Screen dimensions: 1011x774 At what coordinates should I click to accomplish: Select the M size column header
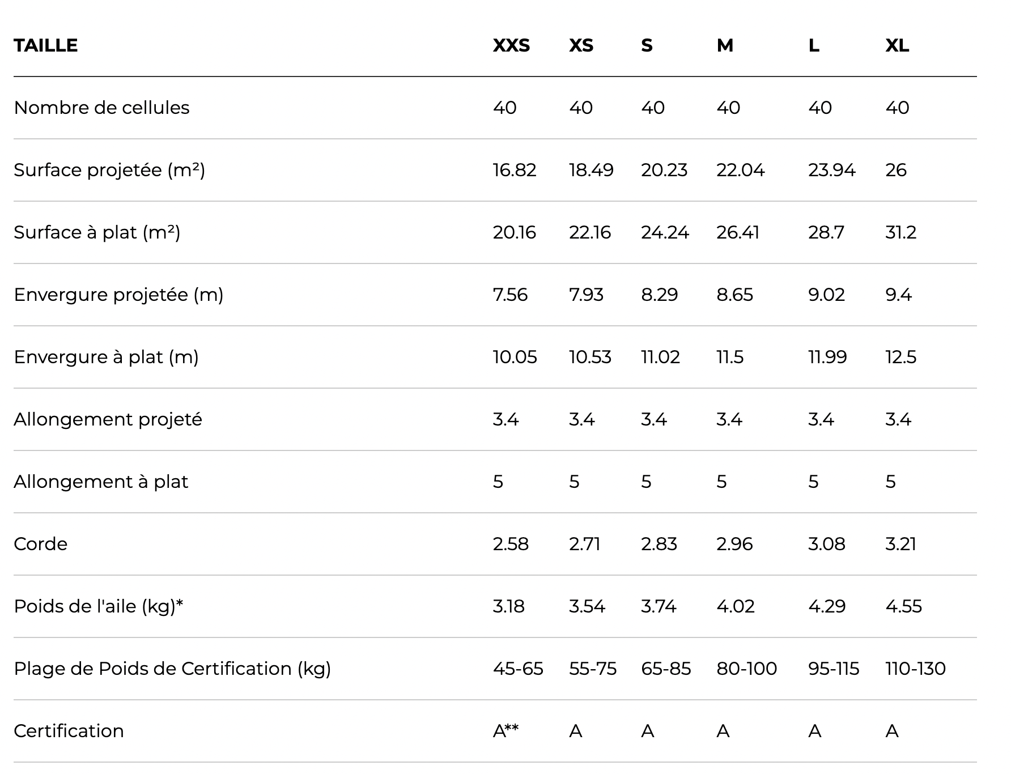725,45
